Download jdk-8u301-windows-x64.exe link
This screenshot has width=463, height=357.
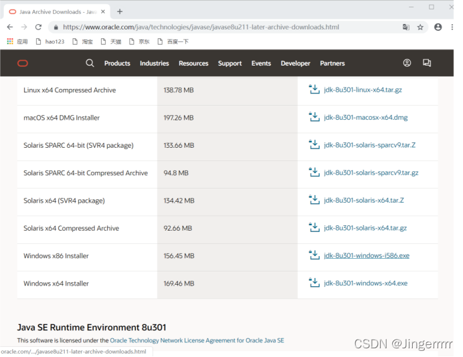366,283
